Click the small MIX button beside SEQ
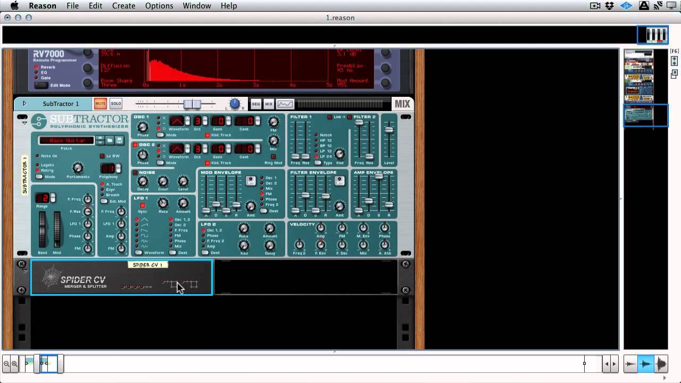Image resolution: width=681 pixels, height=383 pixels. pos(269,104)
